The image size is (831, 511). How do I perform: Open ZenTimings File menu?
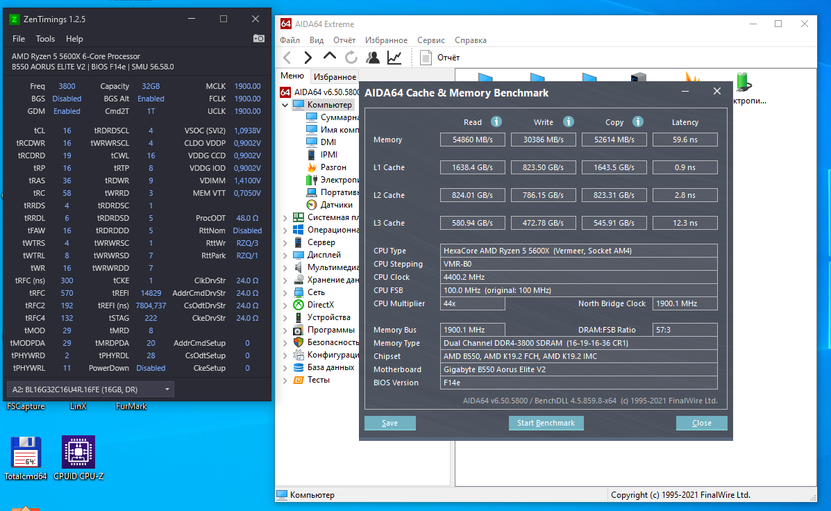pyautogui.click(x=19, y=39)
